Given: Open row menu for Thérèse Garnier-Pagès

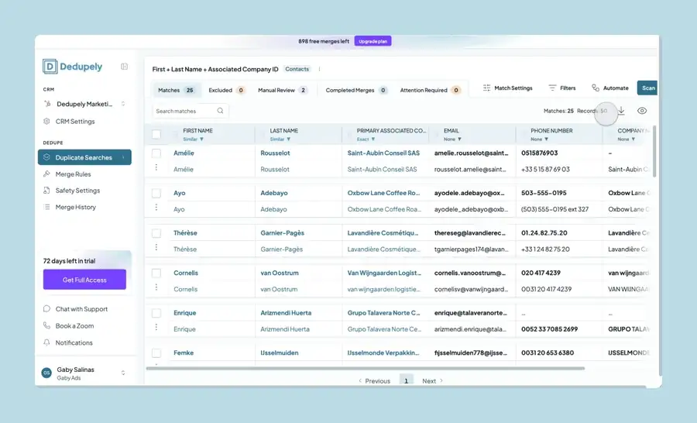Looking at the screenshot, I should point(156,247).
